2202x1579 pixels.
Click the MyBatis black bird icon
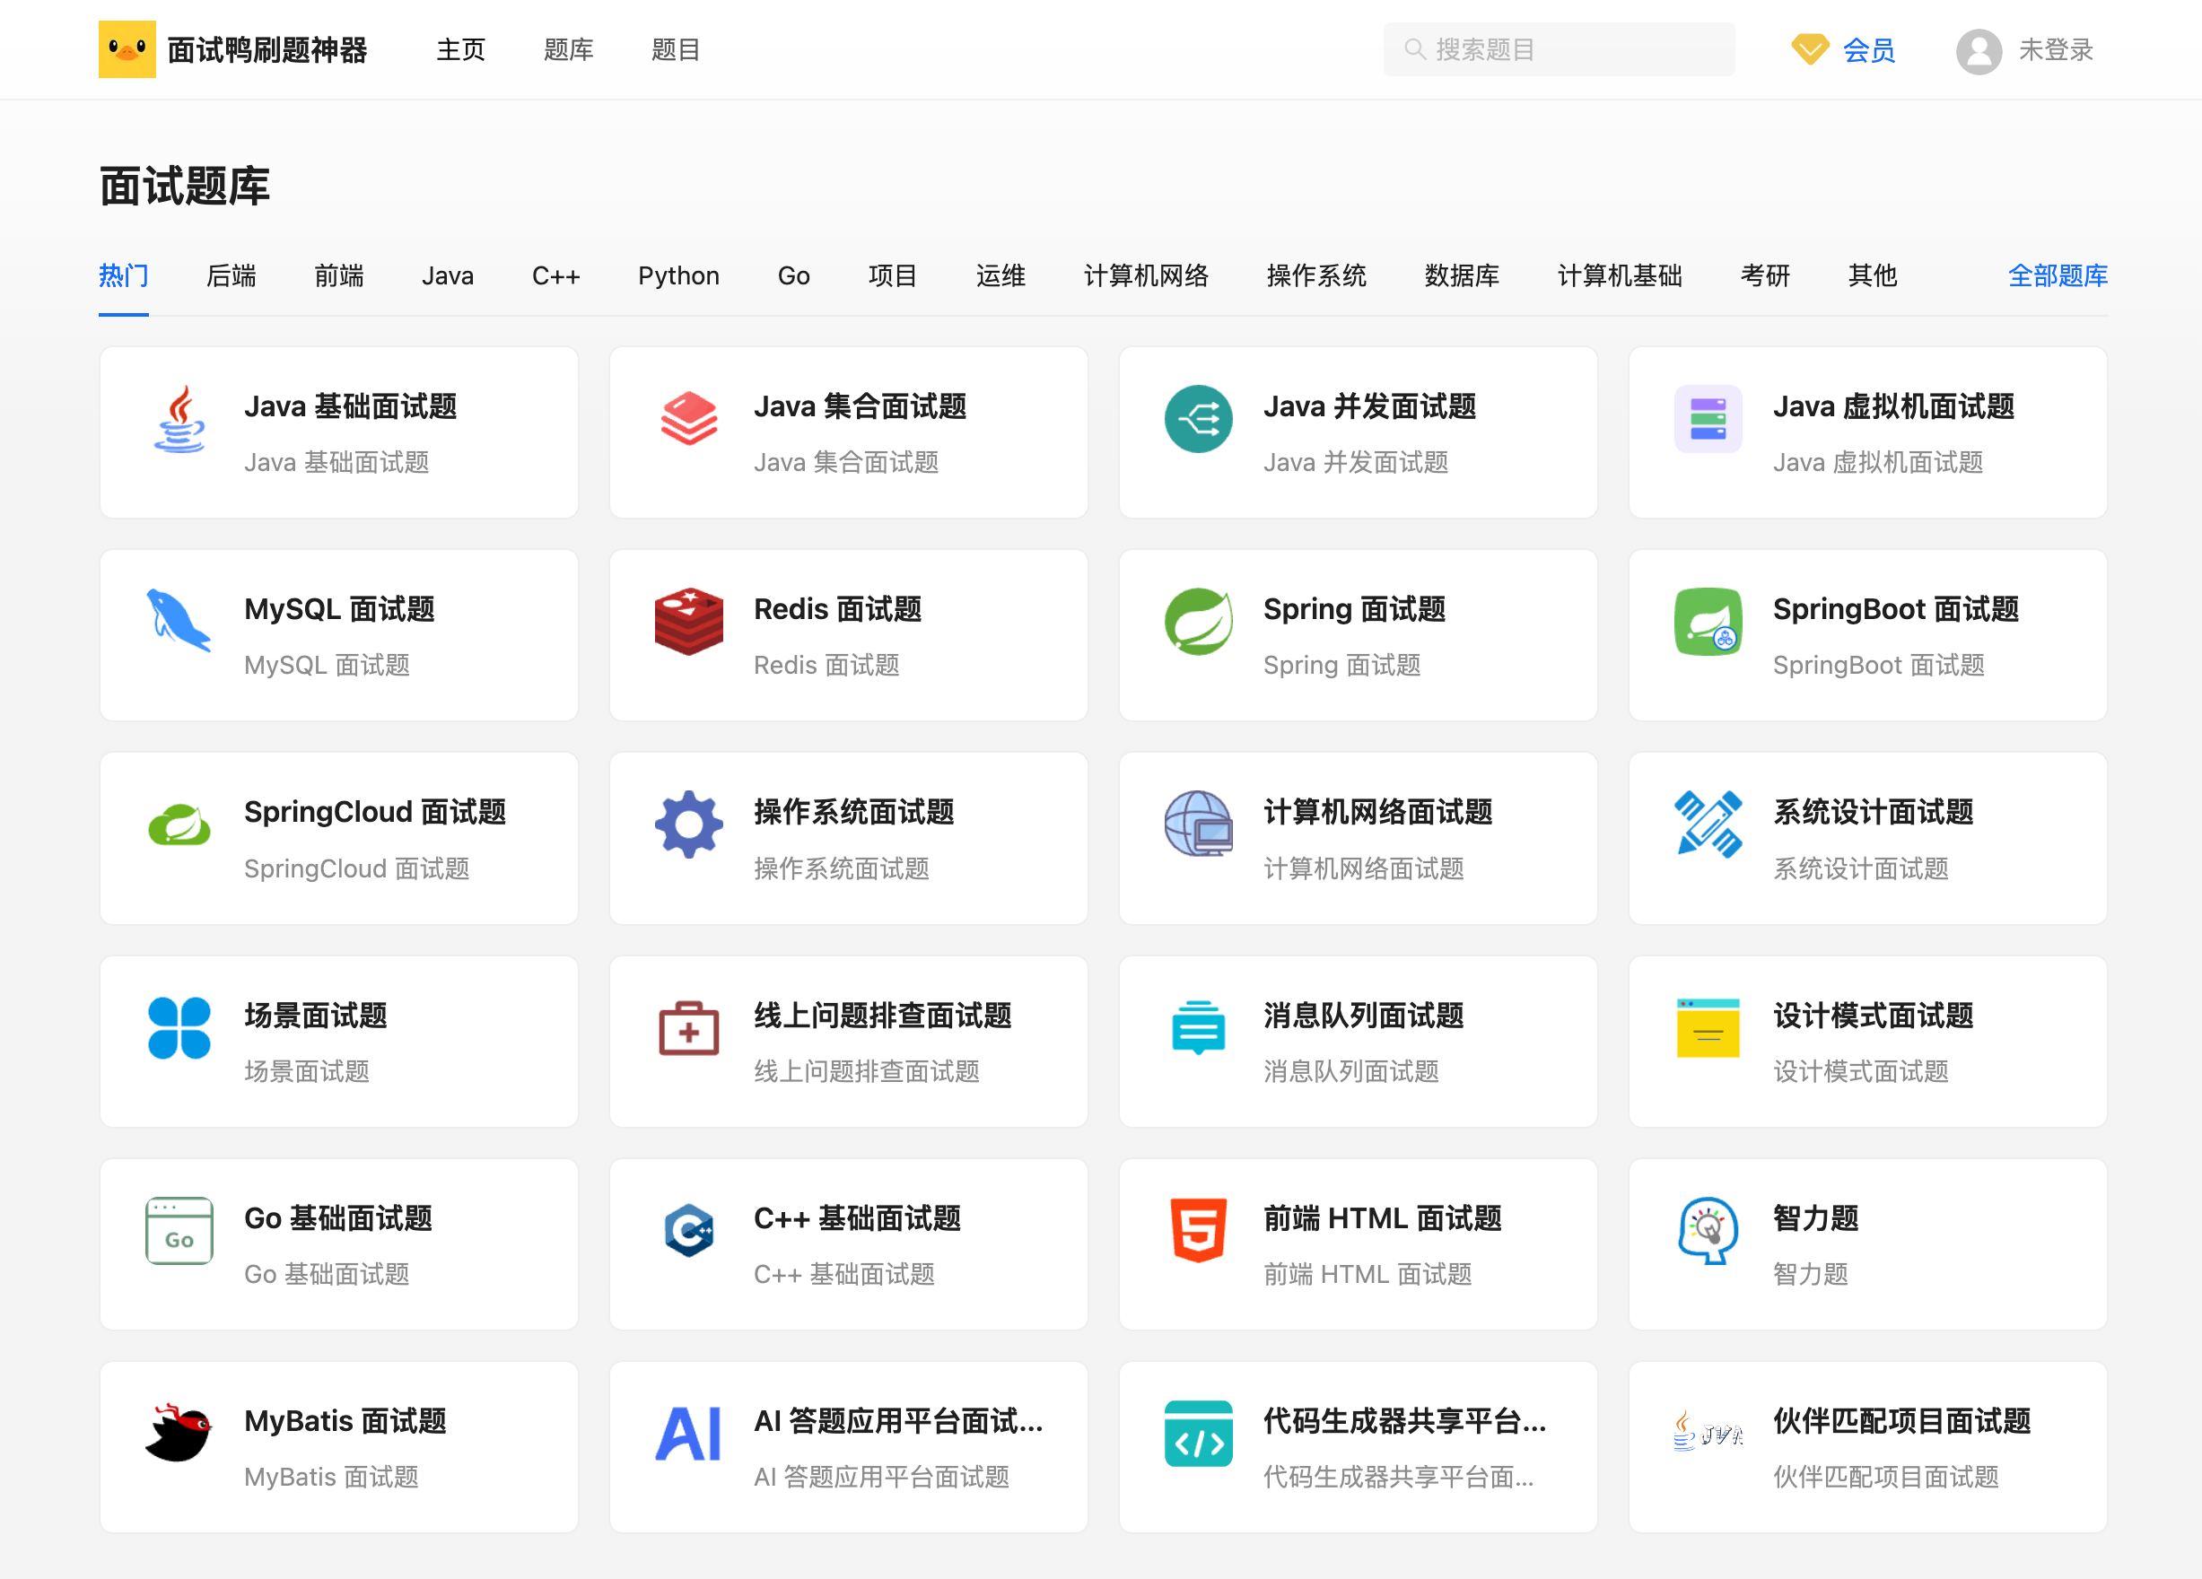click(179, 1433)
